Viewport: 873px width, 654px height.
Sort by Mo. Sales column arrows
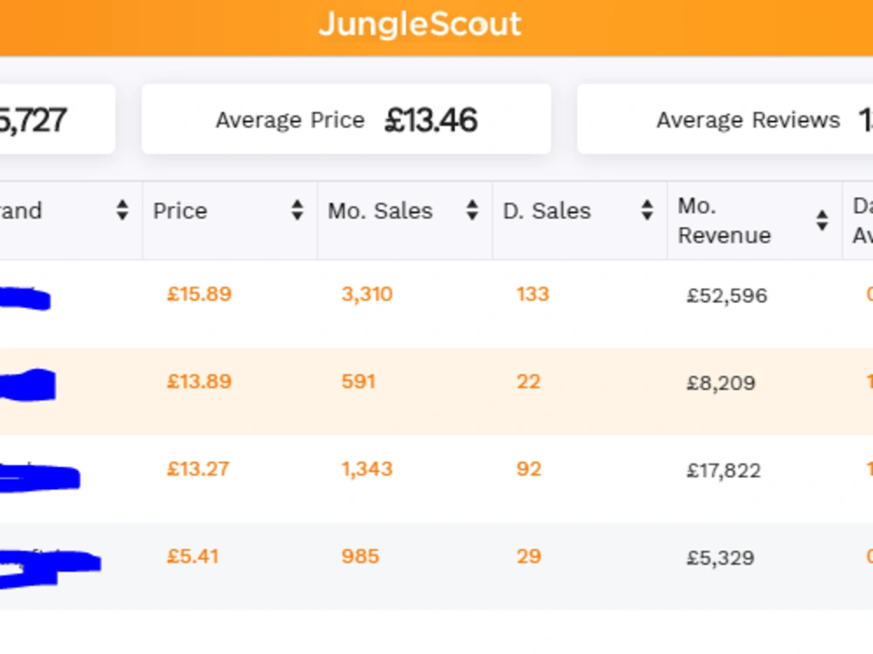click(x=472, y=210)
